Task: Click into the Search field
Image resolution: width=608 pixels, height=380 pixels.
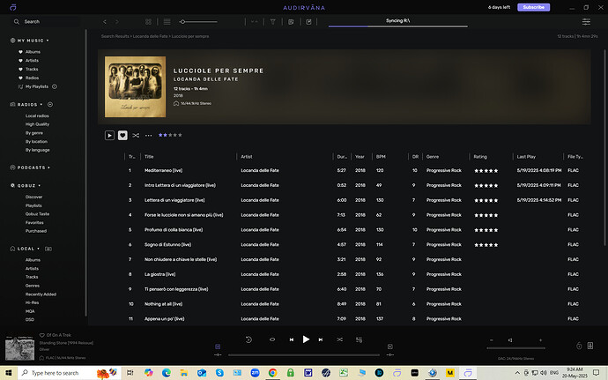Action: 47,22
